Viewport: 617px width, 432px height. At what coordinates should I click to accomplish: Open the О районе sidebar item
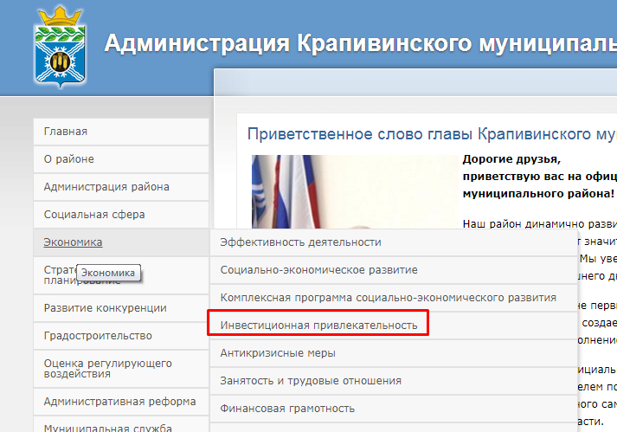[x=121, y=159]
